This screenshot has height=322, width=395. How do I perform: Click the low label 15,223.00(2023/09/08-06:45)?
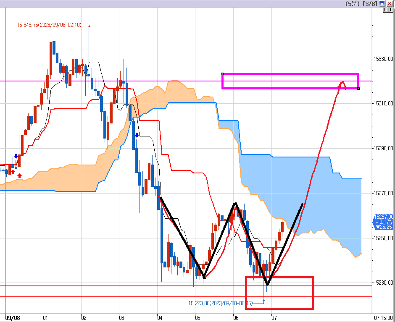tap(221, 303)
